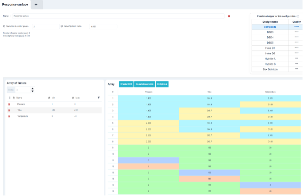Switch to the Response surface tab
The width and height of the screenshot is (303, 196).
click(x=15, y=4)
